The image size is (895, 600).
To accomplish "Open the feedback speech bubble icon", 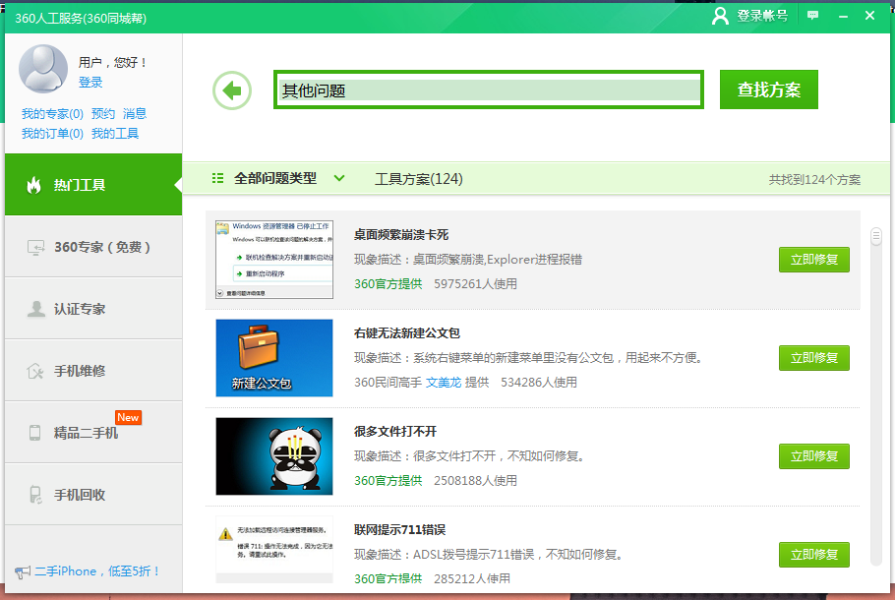I will [x=812, y=16].
